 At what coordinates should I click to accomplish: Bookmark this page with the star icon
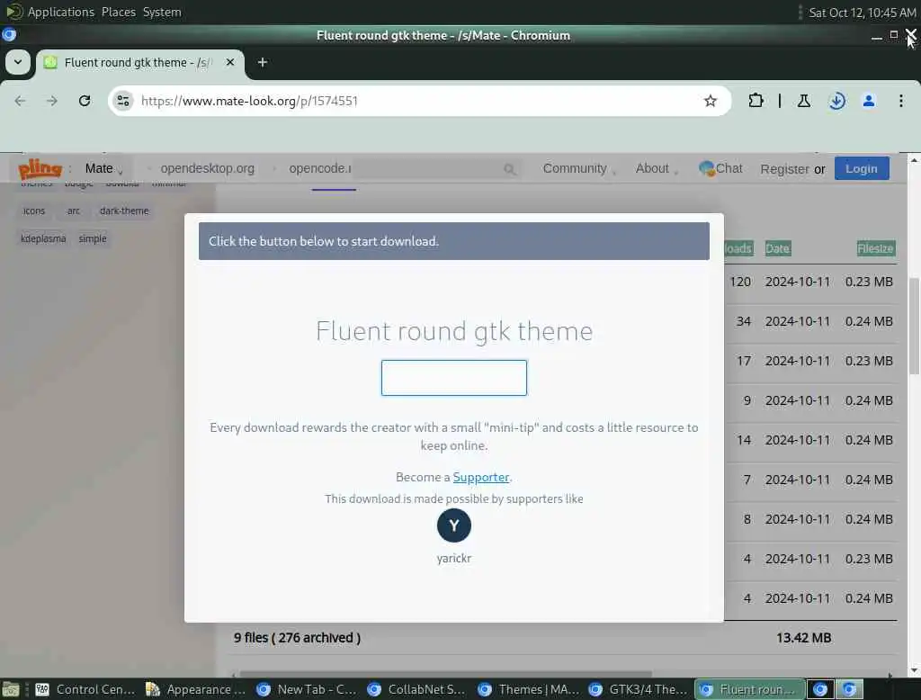(711, 101)
